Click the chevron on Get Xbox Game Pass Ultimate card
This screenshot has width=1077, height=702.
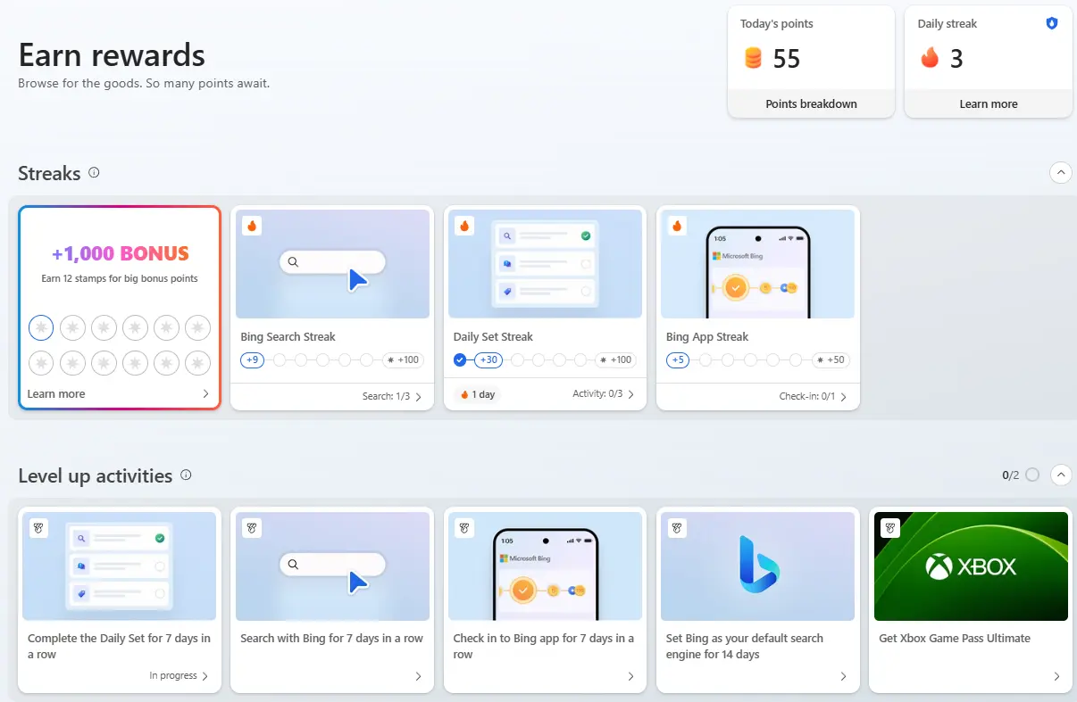tap(1056, 676)
